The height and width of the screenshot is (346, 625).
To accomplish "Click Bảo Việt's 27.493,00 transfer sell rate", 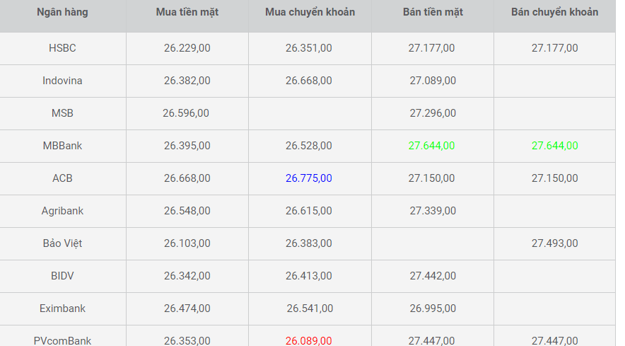I will pyautogui.click(x=554, y=243).
